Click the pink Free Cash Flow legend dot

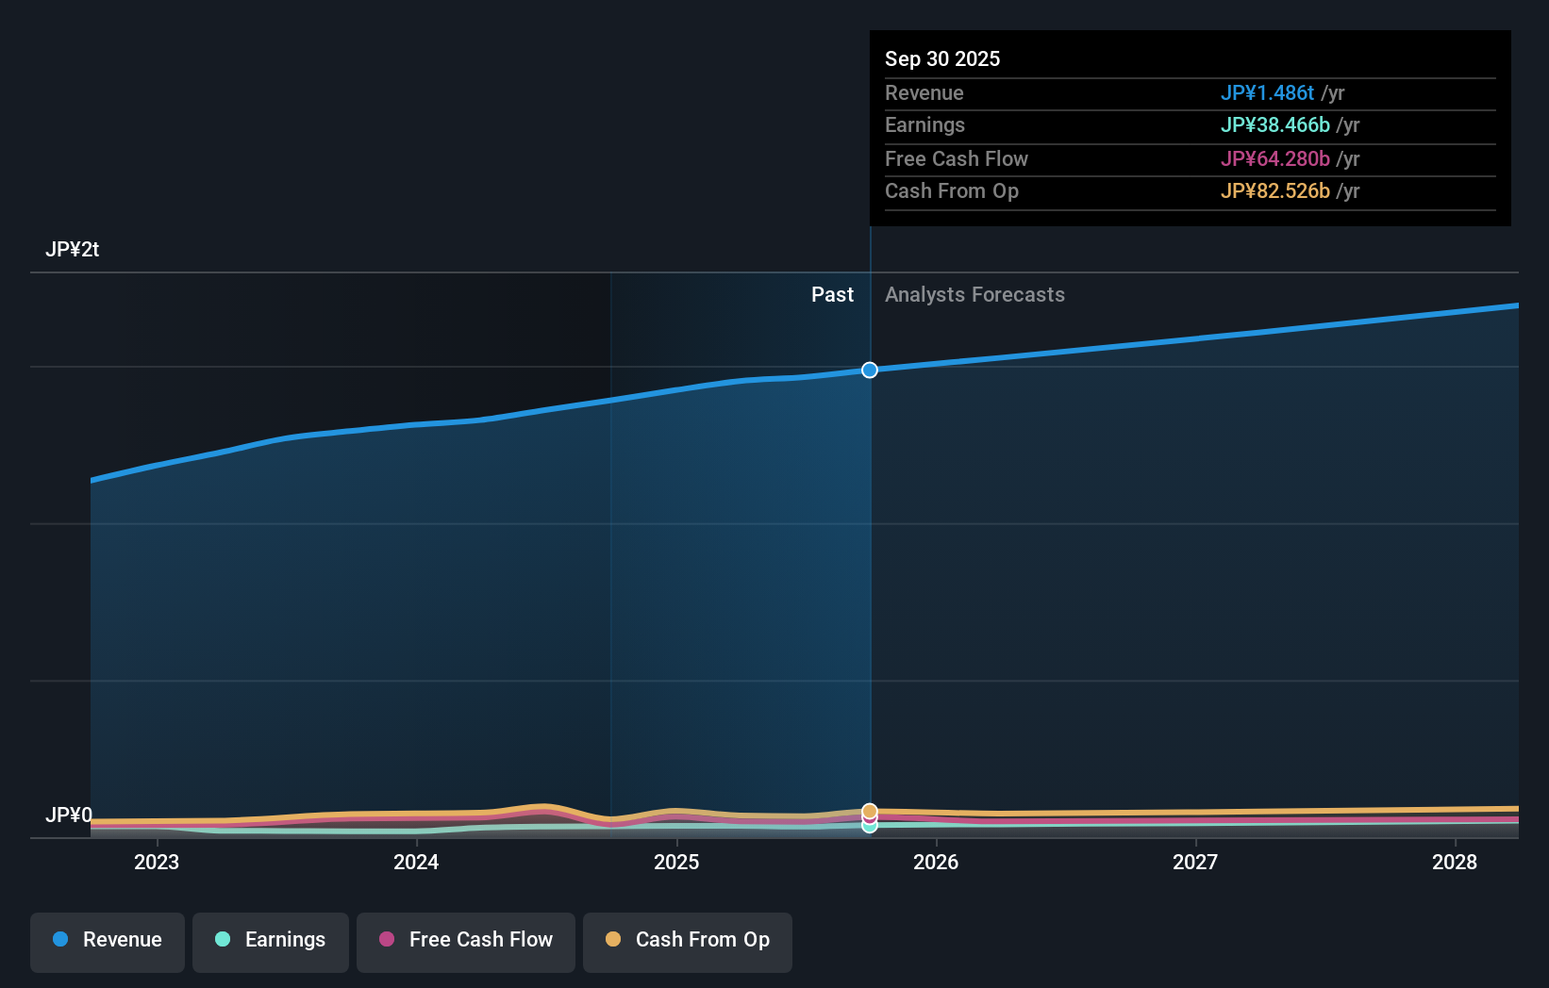388,940
